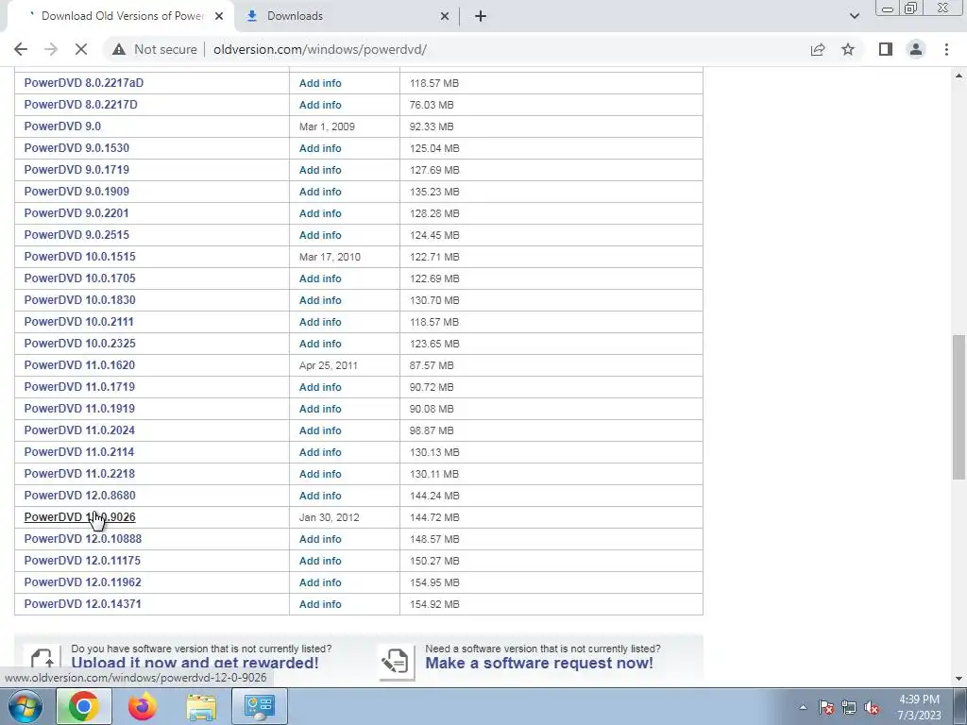
Task: Open the tab search dropdown
Action: (854, 16)
